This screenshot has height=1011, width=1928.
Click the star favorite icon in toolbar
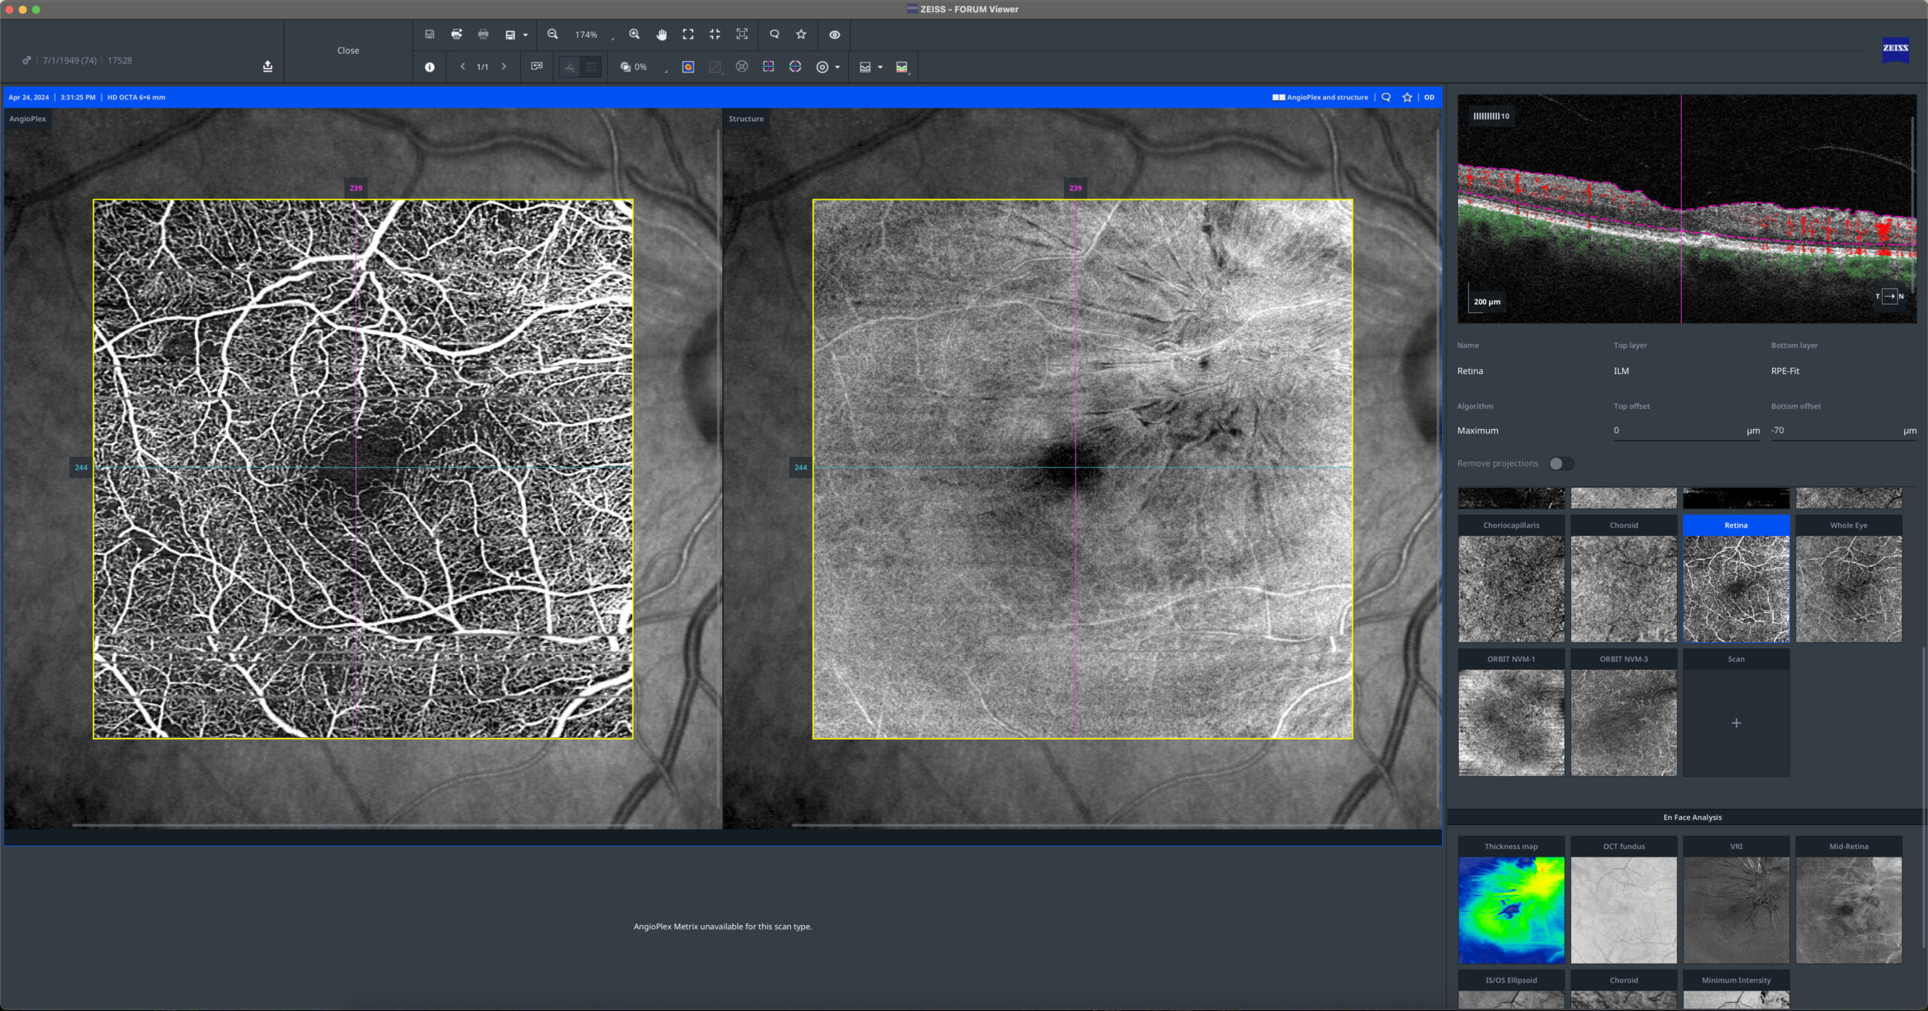pos(801,35)
